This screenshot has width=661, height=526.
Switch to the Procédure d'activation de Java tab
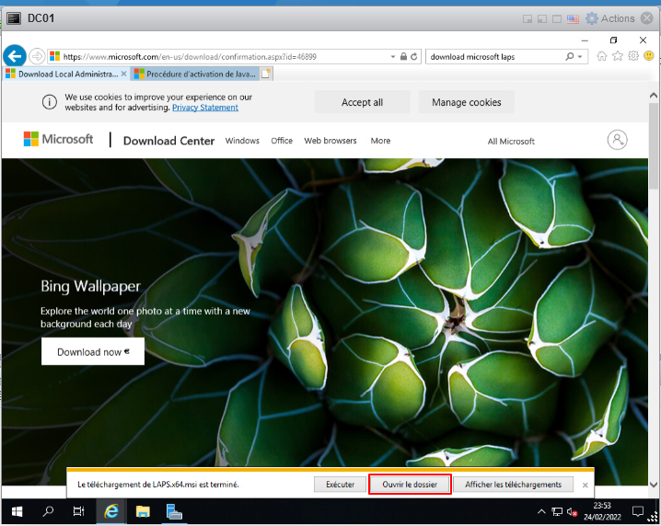(x=193, y=74)
